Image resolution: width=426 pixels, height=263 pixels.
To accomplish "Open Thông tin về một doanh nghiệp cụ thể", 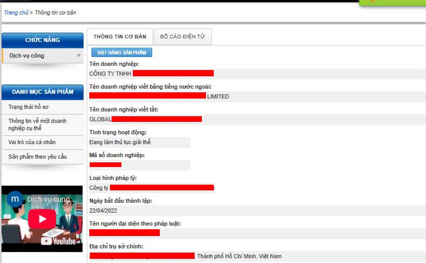I will 37,124.
